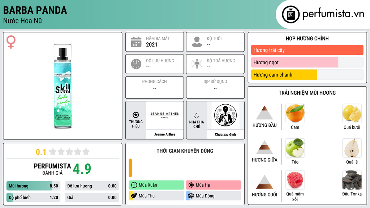Click the leaf icon in Mùa Thu
370x208 pixels.
[x=134, y=196]
